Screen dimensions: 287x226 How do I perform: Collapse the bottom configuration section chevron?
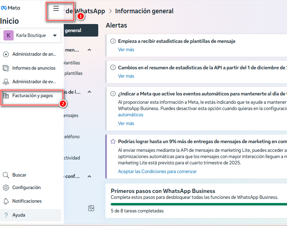pos(89,177)
